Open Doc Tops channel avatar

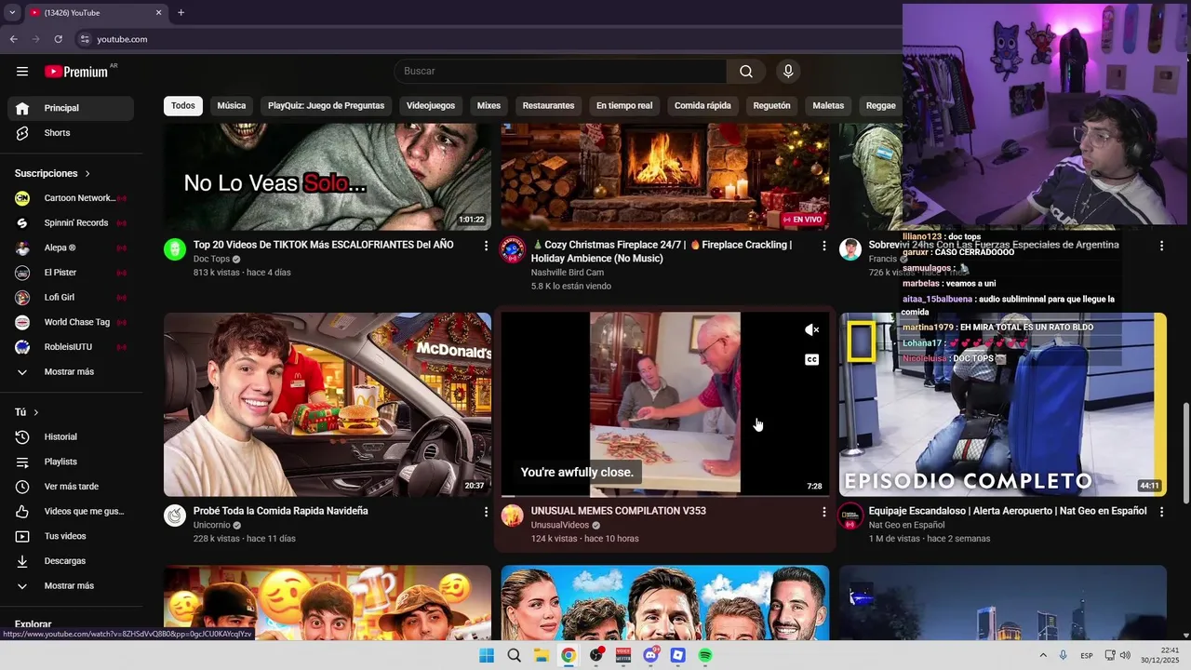[x=175, y=249]
